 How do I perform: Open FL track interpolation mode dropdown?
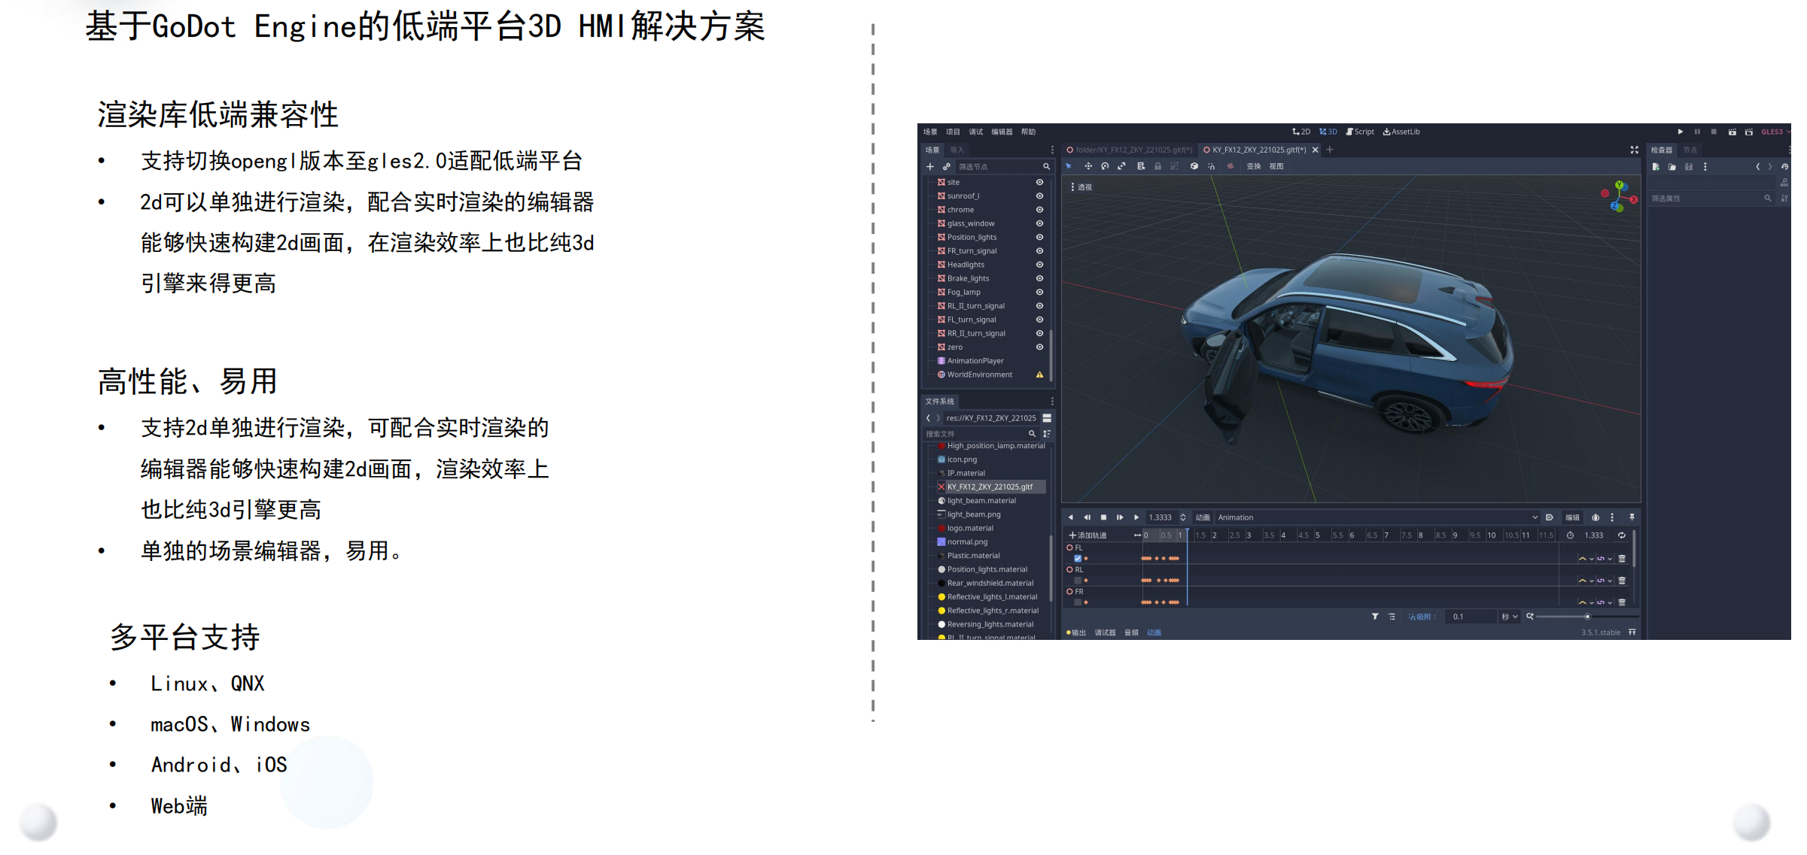[x=1585, y=559]
